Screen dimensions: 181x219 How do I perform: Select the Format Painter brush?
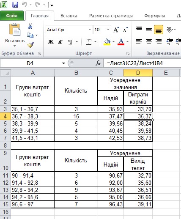pyautogui.click(x=30, y=44)
